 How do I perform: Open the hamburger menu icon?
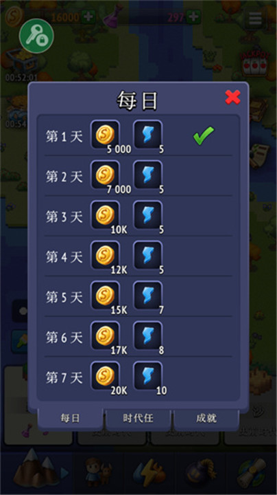click(255, 18)
